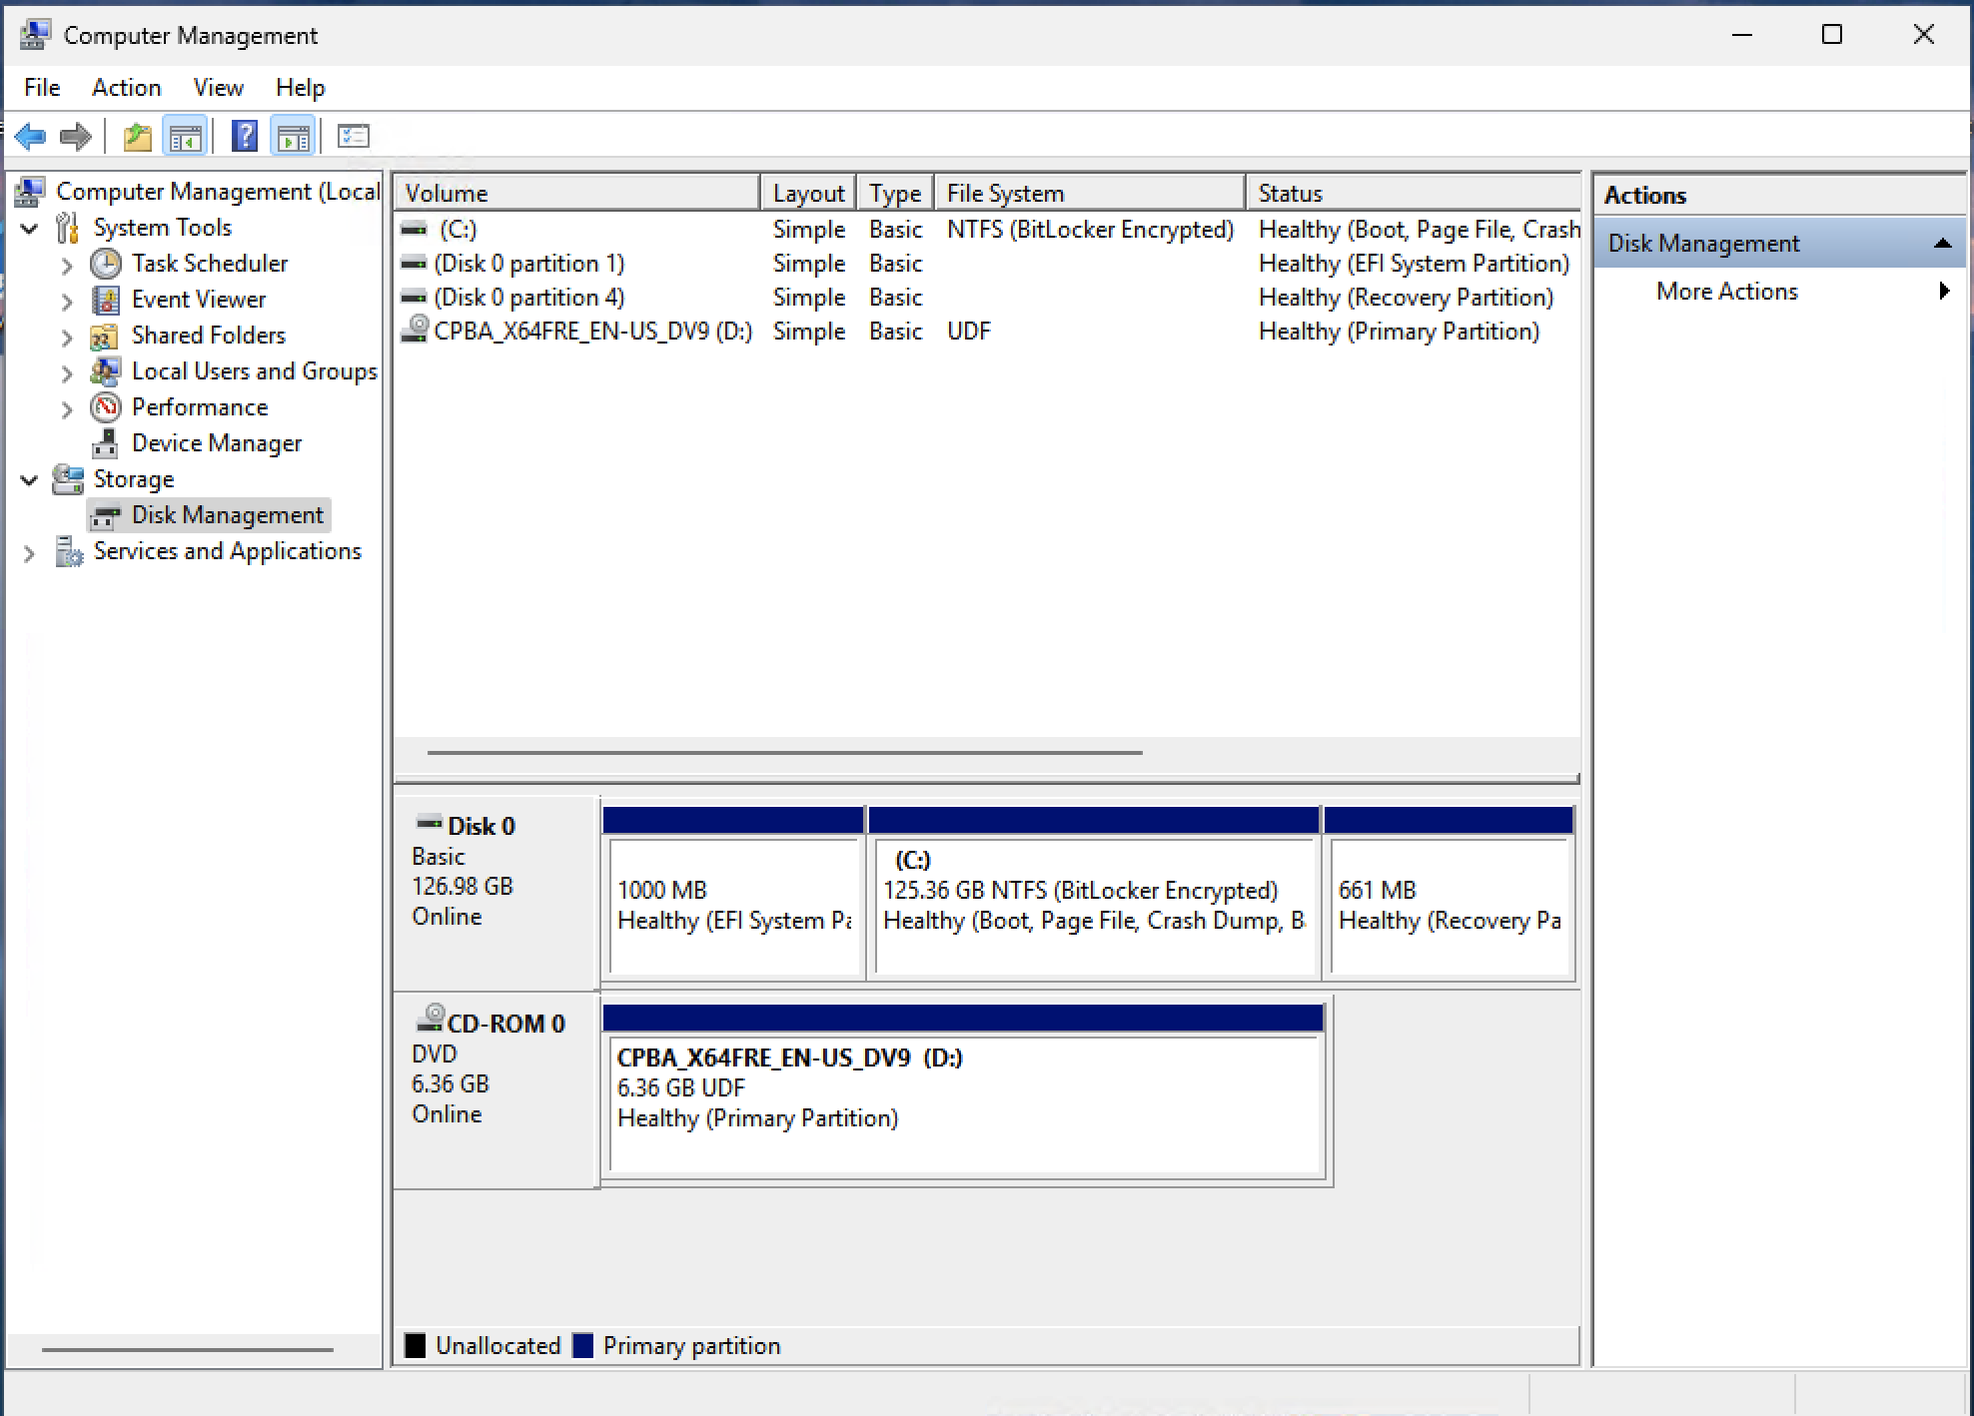Click the Task Scheduler clock icon
Image resolution: width=1974 pixels, height=1416 pixels.
[106, 264]
